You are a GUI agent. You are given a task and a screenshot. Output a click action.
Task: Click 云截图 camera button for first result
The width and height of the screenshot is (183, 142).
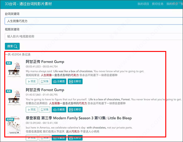59,81
